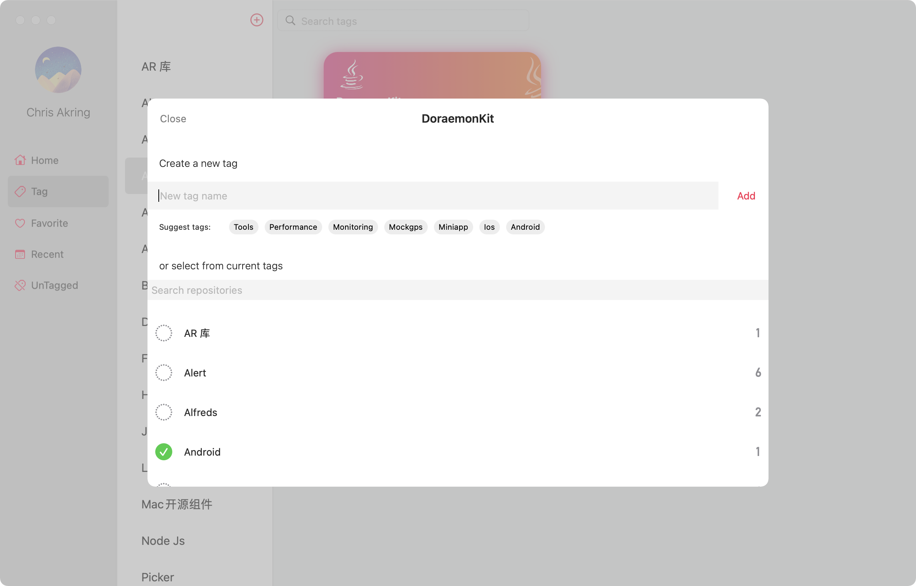This screenshot has width=916, height=586.
Task: Add suggested tag Tools
Action: [x=243, y=227]
